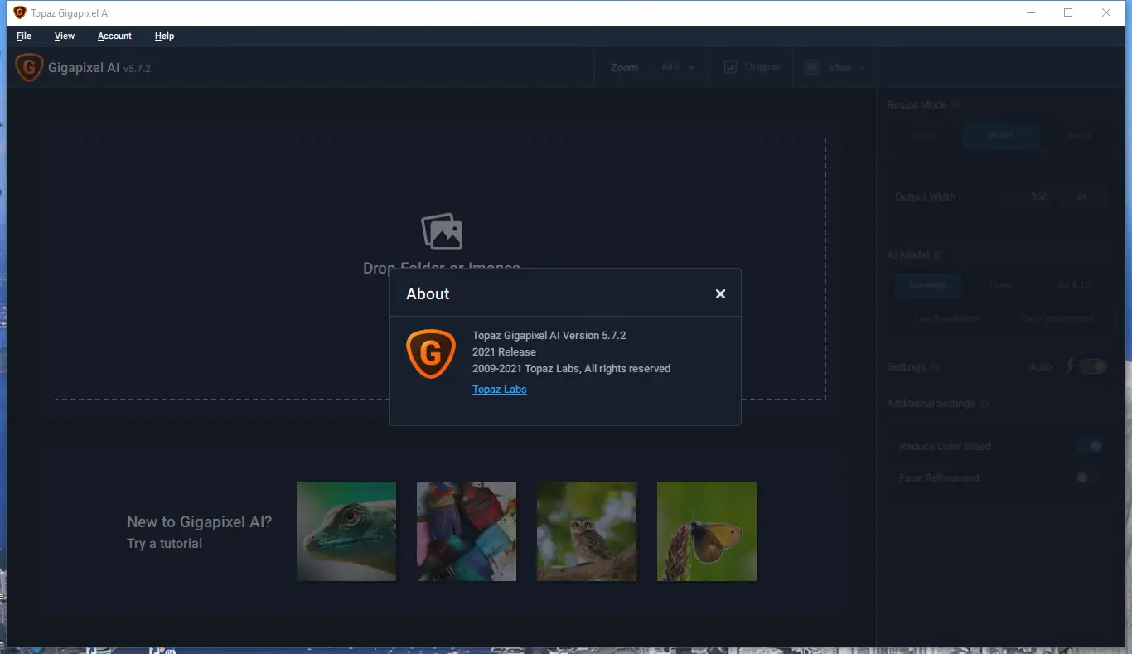Image resolution: width=1132 pixels, height=654 pixels.
Task: Select the Width resize mode tab
Action: (x=1000, y=135)
